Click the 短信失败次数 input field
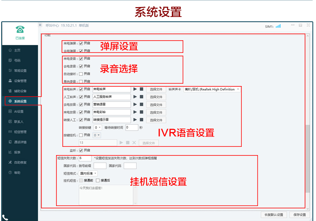Screen dimensions: 316x221 pyautogui.click(x=85, y=158)
